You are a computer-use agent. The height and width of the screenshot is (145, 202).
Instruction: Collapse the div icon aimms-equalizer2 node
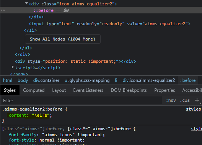pos(26,3)
